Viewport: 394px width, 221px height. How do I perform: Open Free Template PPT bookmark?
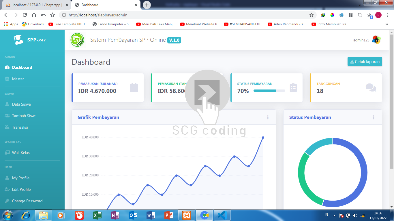tap(69, 24)
